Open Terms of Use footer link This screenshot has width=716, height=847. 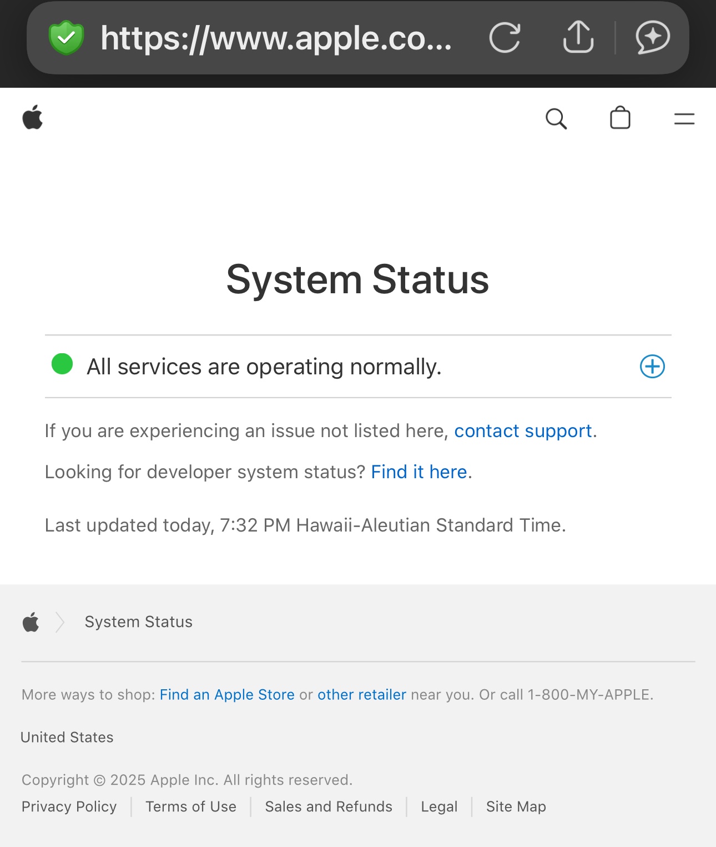pyautogui.click(x=191, y=806)
